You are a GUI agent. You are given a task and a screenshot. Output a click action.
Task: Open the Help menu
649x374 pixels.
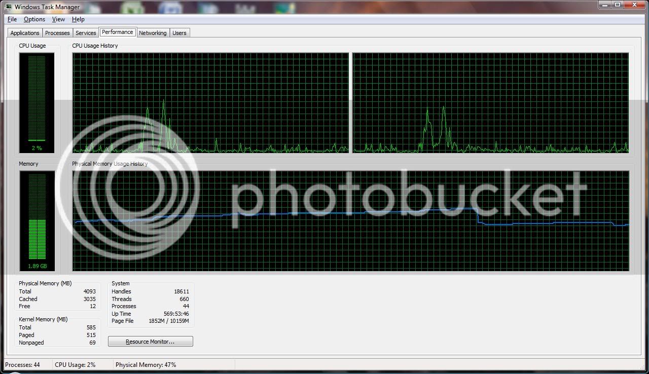pos(78,19)
